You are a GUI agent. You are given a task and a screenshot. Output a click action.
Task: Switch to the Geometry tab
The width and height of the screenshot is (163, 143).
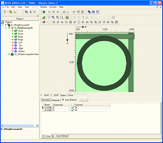click(x=46, y=100)
